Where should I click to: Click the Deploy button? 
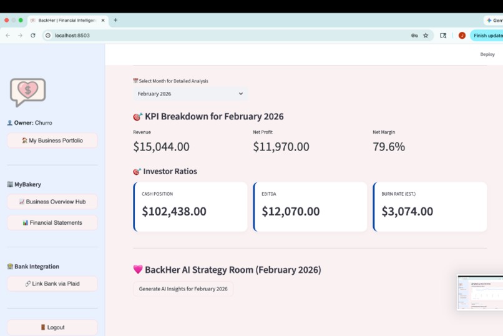487,54
